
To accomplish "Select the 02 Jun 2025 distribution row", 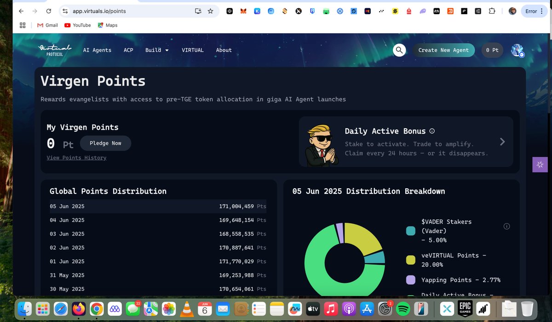I will click(158, 248).
